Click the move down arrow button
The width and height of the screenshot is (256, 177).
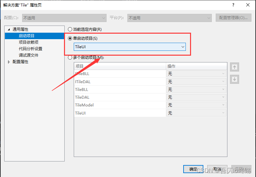pos(235,79)
